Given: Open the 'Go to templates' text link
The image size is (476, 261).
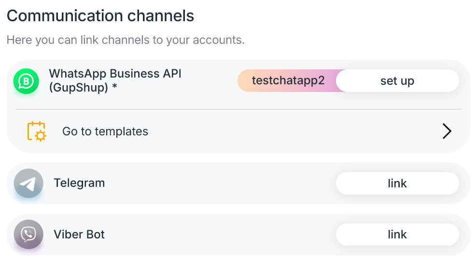Looking at the screenshot, I should (x=105, y=131).
